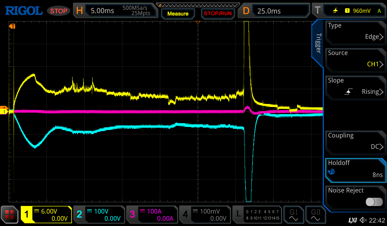
Task: Open the Measure menu
Action: (x=178, y=14)
